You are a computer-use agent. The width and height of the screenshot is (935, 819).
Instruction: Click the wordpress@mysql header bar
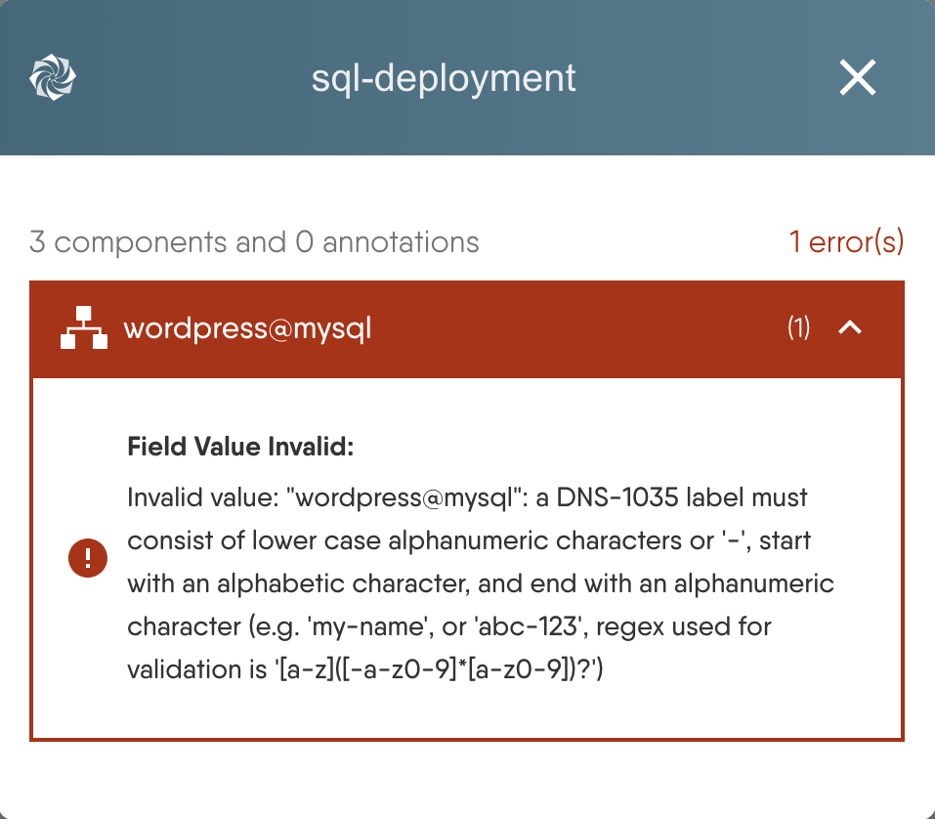click(467, 328)
